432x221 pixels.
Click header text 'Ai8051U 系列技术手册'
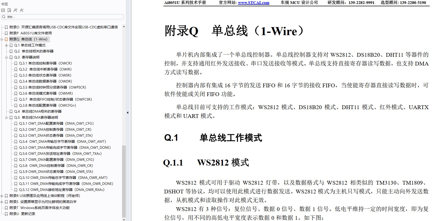click(185, 3)
